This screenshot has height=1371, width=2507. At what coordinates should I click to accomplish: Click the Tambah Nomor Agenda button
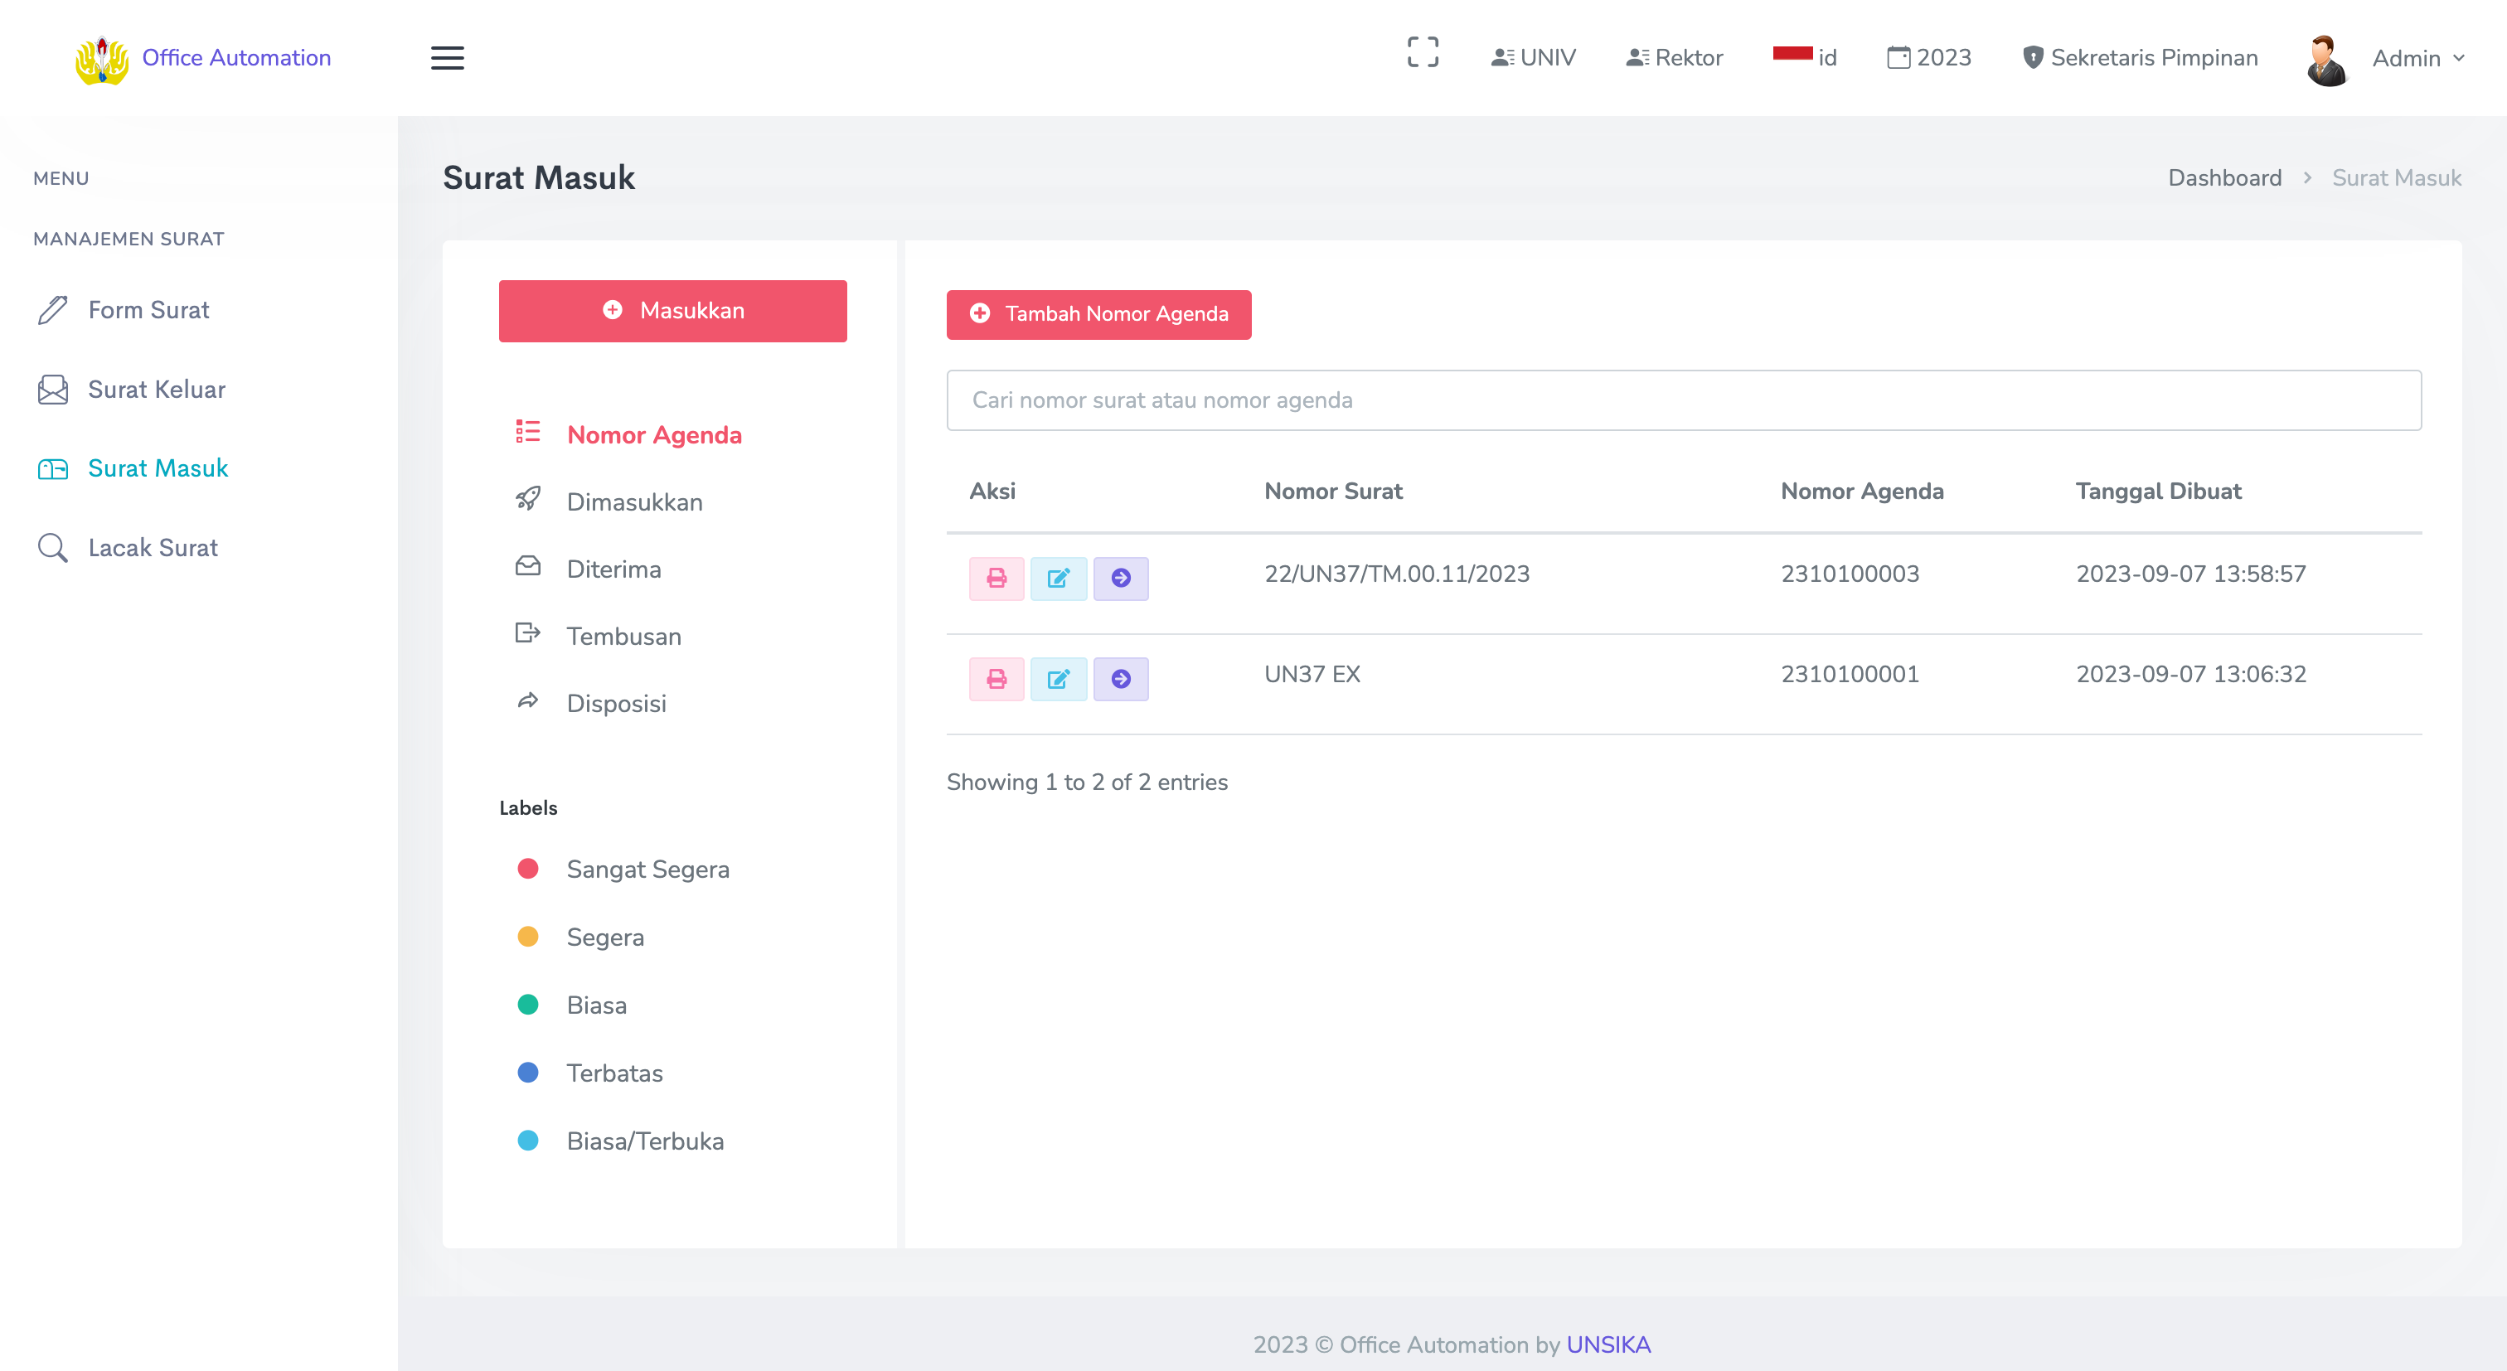point(1098,314)
